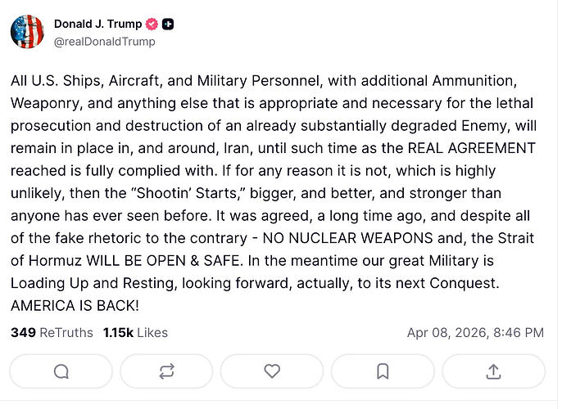This screenshot has width=562, height=409.
Task: Like the post with the heart icon
Action: (x=272, y=371)
